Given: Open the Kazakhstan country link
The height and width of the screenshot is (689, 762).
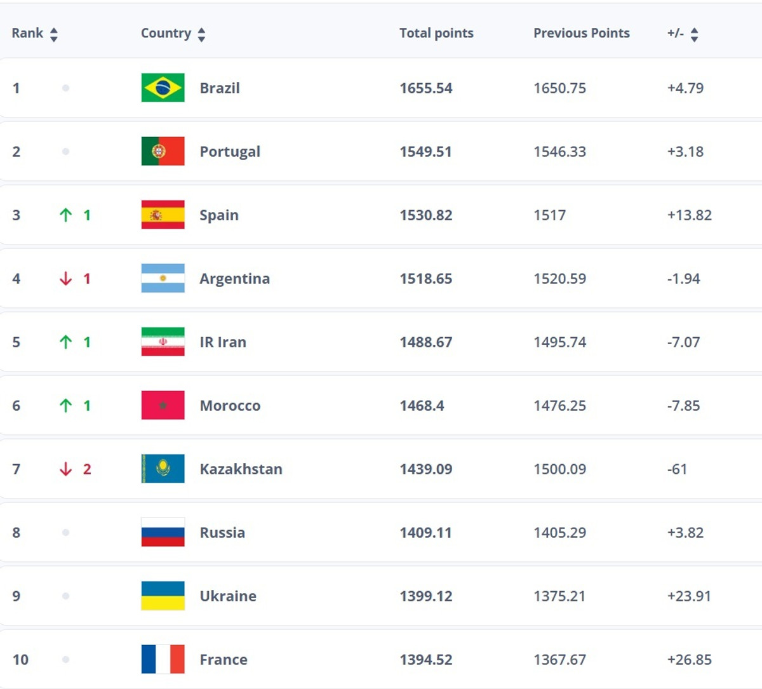Looking at the screenshot, I should tap(241, 469).
